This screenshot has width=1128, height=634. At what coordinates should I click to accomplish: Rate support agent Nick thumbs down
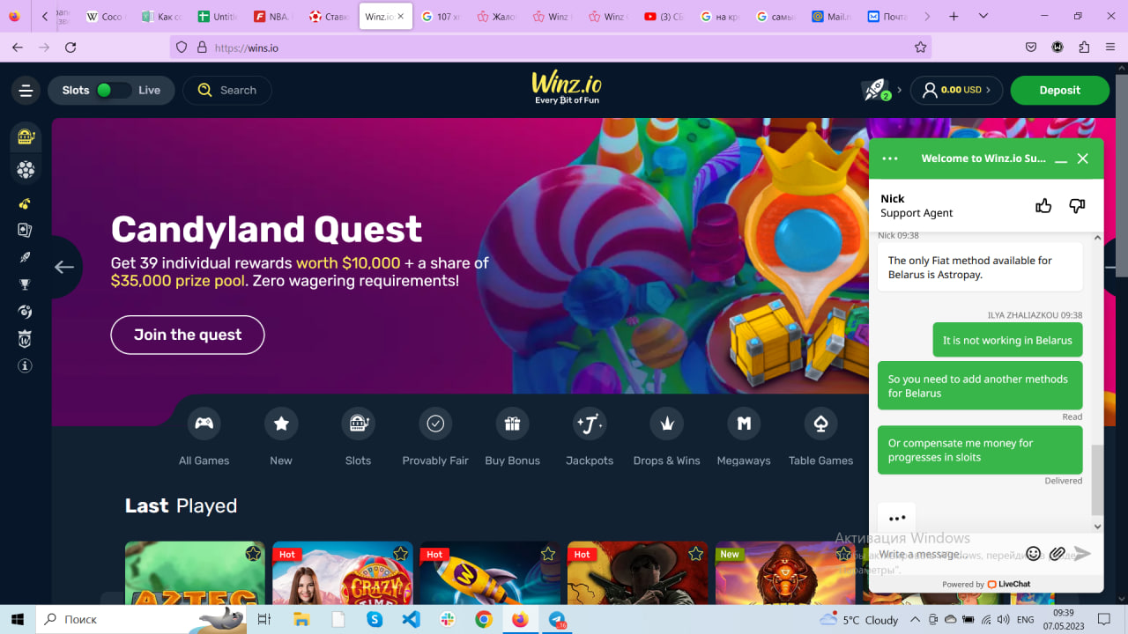click(x=1077, y=206)
